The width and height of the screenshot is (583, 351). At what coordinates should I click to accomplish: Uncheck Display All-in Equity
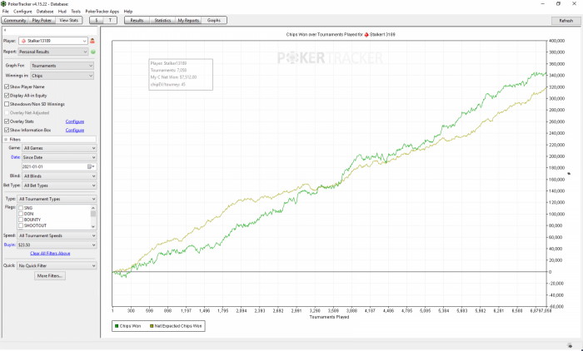7,96
